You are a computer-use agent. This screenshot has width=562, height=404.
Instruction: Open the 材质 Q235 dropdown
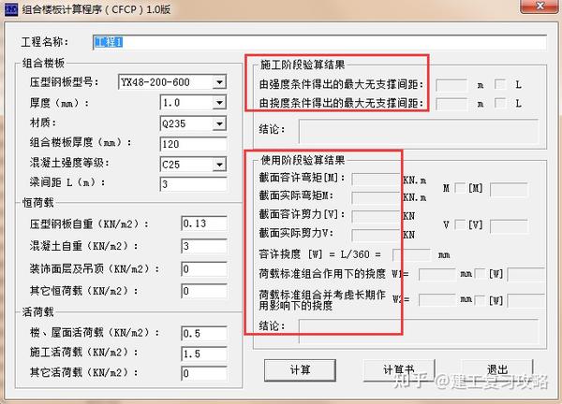pos(219,123)
